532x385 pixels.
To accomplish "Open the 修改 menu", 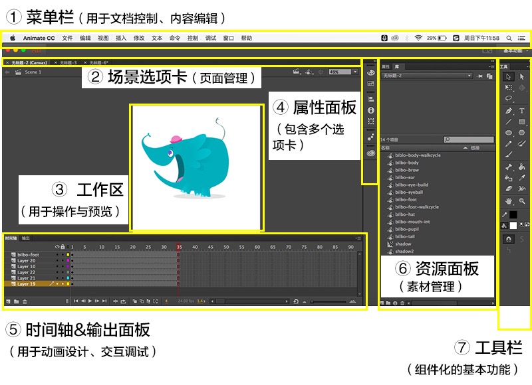I will pos(139,38).
